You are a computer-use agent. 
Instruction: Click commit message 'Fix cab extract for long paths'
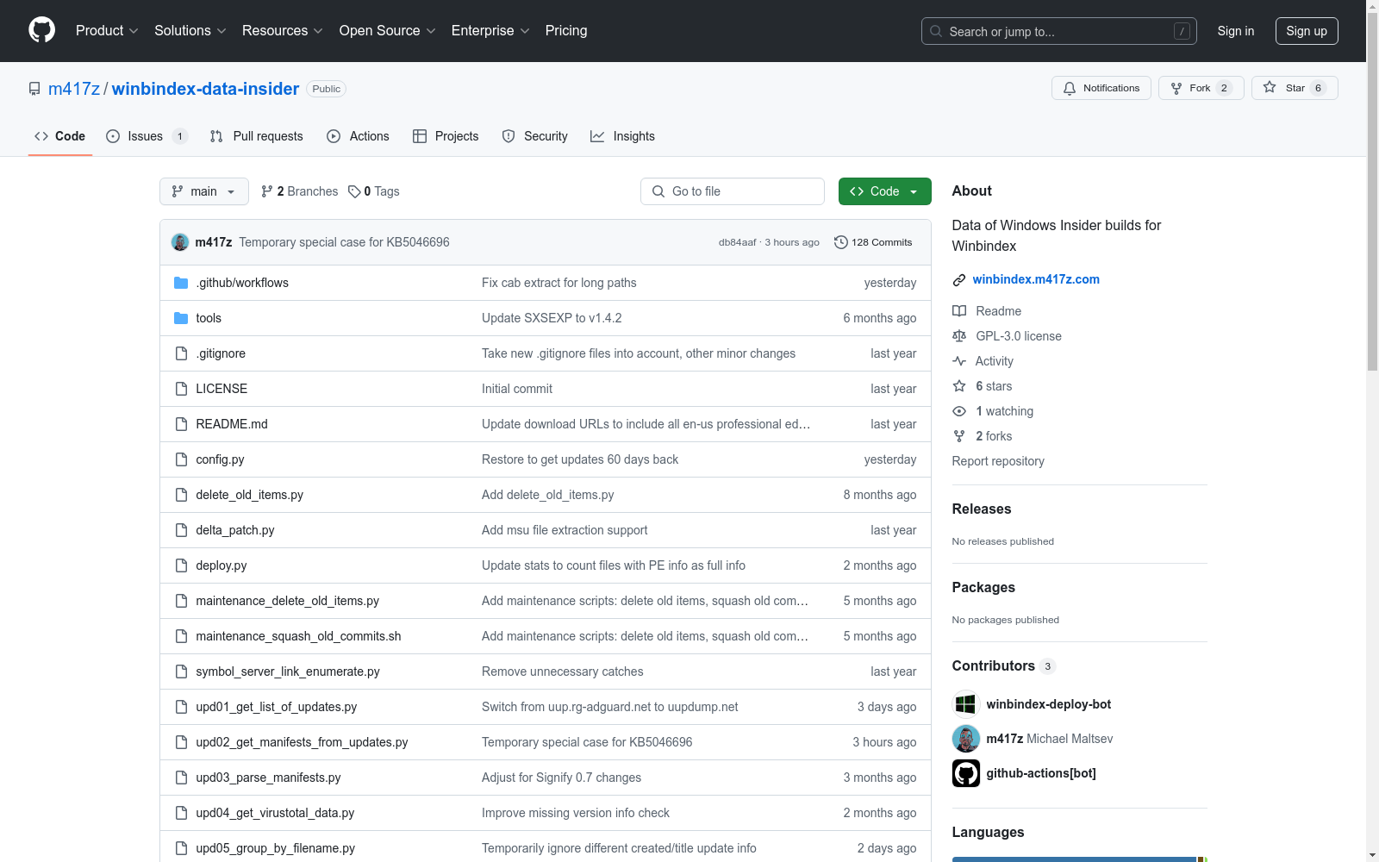point(559,283)
